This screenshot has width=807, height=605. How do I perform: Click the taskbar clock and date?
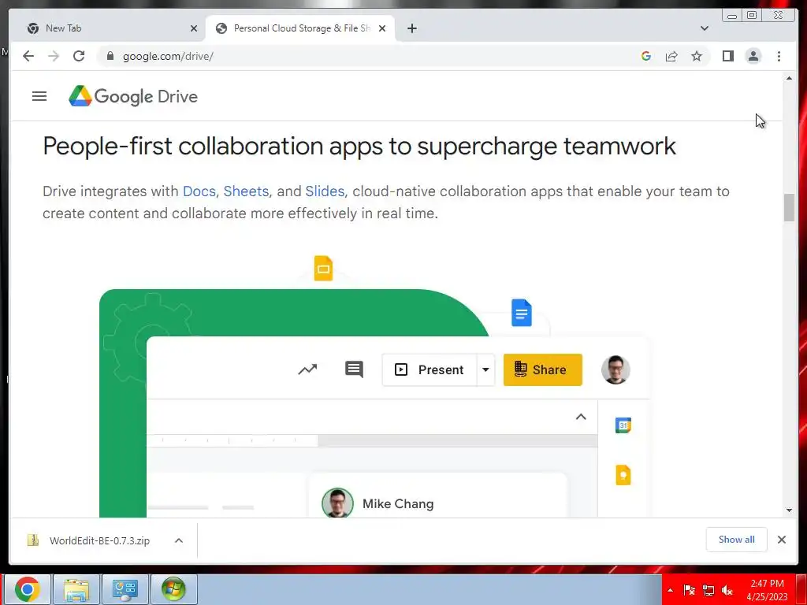767,589
